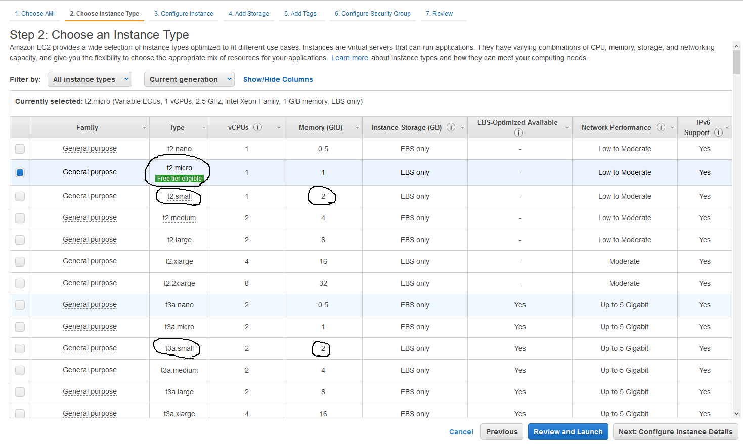Click memory value 32 in t2.2xlarge row
The width and height of the screenshot is (743, 444).
pos(323,283)
